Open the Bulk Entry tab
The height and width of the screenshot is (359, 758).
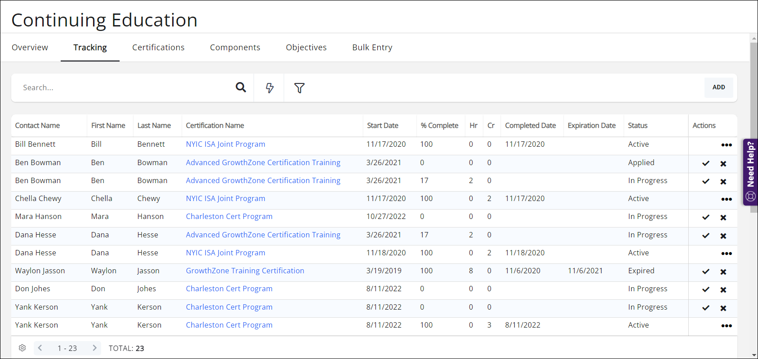tap(372, 48)
